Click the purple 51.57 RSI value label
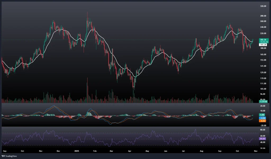The width and height of the screenshot is (271, 159). [263, 139]
